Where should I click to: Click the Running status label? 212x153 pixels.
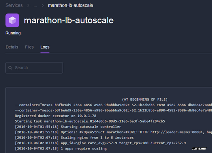coord(13,33)
